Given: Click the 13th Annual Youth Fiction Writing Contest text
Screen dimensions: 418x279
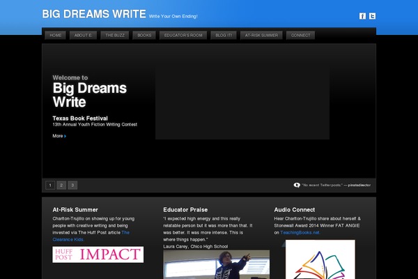Looking at the screenshot, I should tap(95, 124).
